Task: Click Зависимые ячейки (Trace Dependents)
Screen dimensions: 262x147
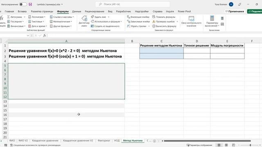Action: click(x=138, y=22)
